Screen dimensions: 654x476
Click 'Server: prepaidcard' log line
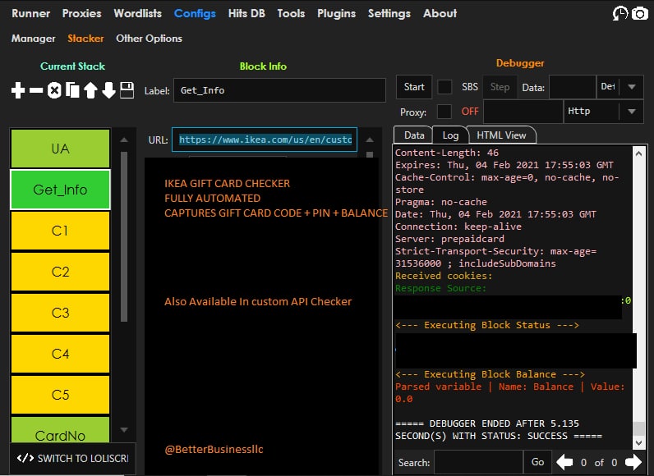449,239
